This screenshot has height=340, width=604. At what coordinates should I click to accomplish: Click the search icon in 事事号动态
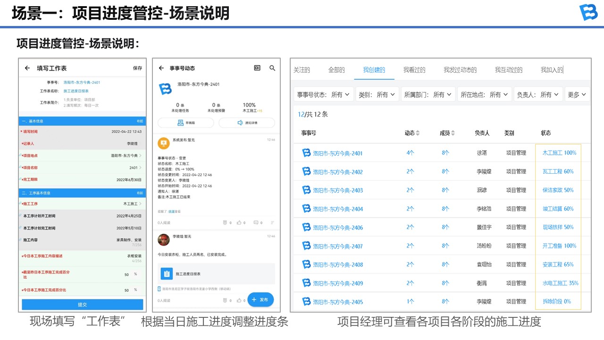272,68
